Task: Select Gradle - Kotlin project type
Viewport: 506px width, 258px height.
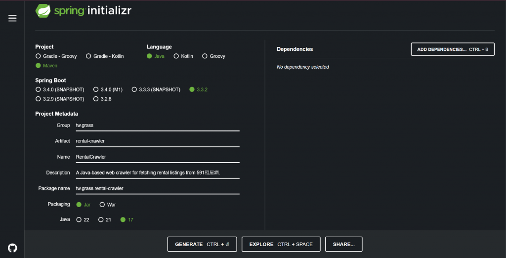Action: point(105,56)
